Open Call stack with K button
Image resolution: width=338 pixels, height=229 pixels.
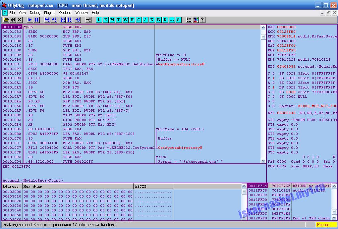[x=152, y=20]
